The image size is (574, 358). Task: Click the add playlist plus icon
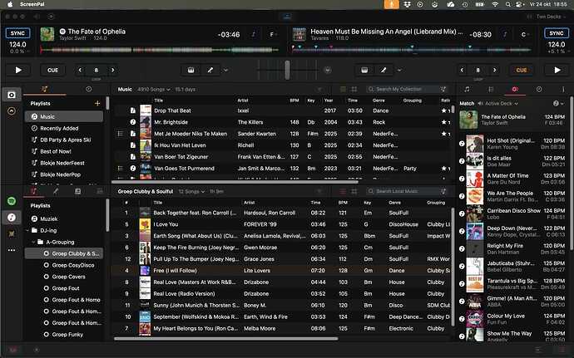[x=97, y=102]
